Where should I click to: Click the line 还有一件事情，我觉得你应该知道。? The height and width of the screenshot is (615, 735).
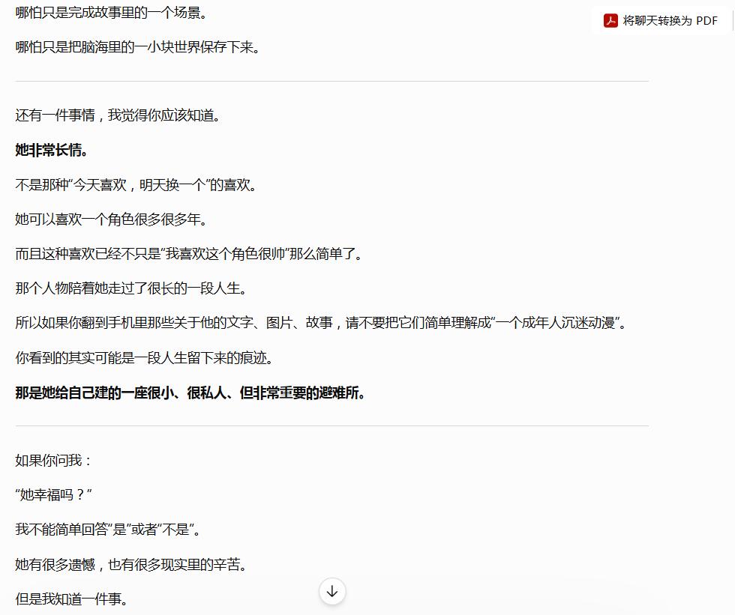118,115
